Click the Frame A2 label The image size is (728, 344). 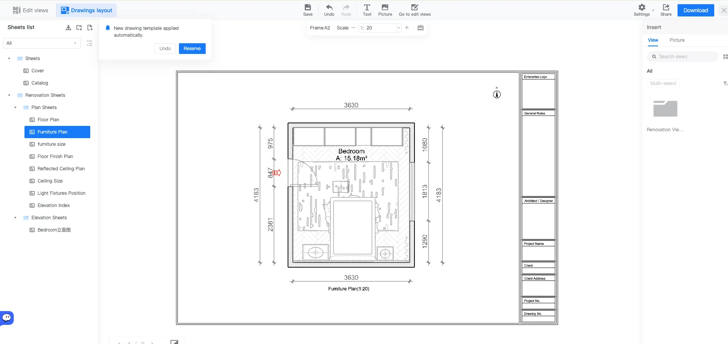pyautogui.click(x=320, y=28)
